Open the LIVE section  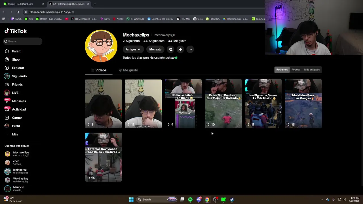point(11,93)
